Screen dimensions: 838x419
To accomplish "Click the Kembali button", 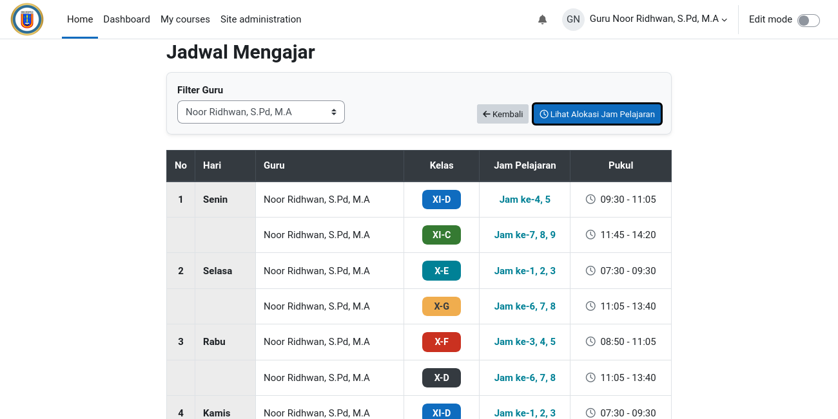I will pyautogui.click(x=503, y=114).
